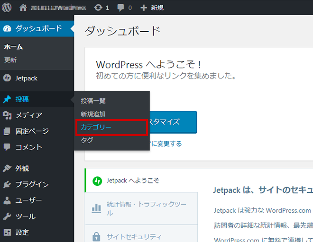The image size is (313, 242).
Task: Go to the プラグイン plugins menu
Action: pyautogui.click(x=32, y=184)
